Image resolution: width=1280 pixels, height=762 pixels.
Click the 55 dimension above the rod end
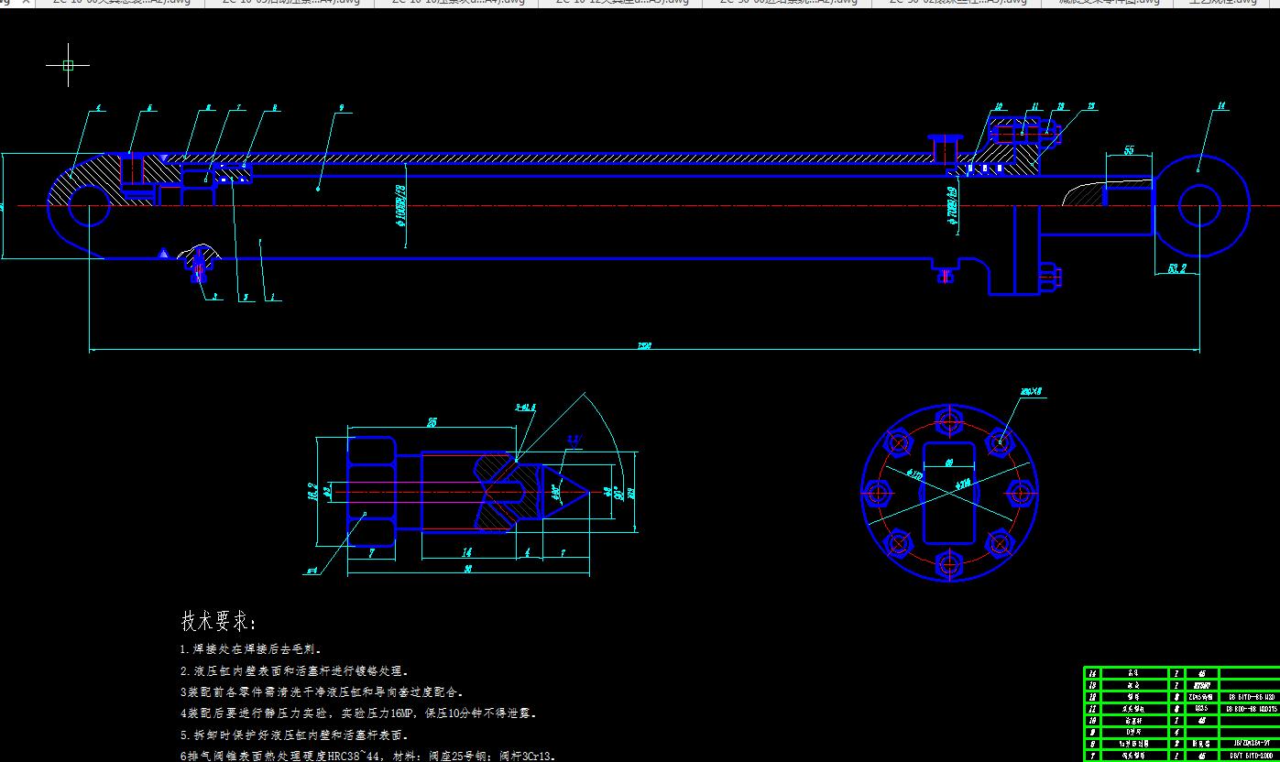click(x=1129, y=150)
